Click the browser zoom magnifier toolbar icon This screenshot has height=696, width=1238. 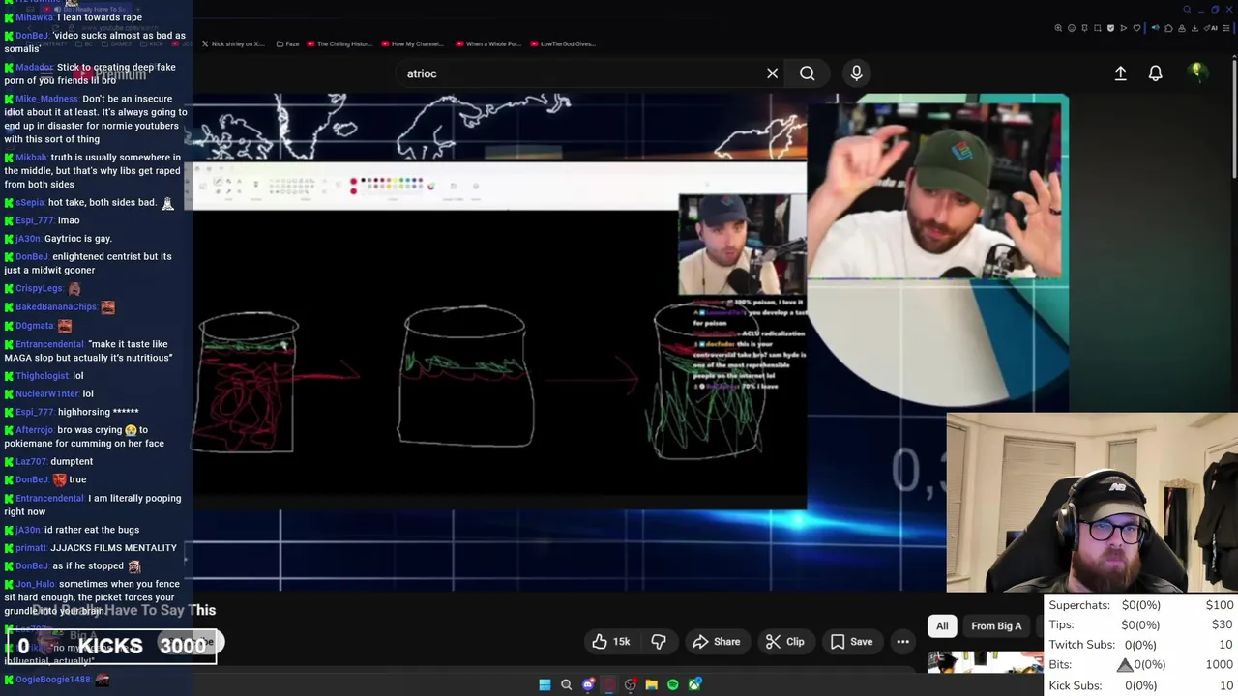(x=1058, y=28)
